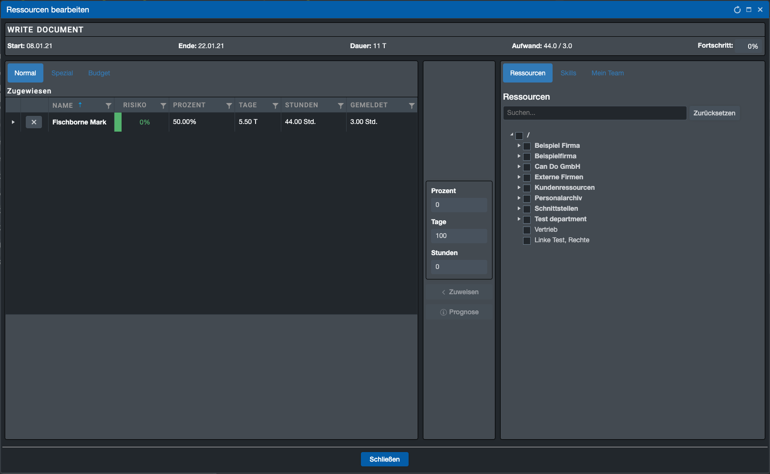Open the Mein Team tab
Image resolution: width=770 pixels, height=474 pixels.
(x=608, y=73)
